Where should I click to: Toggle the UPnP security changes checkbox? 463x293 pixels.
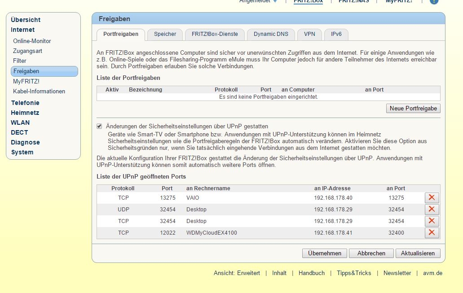99,126
